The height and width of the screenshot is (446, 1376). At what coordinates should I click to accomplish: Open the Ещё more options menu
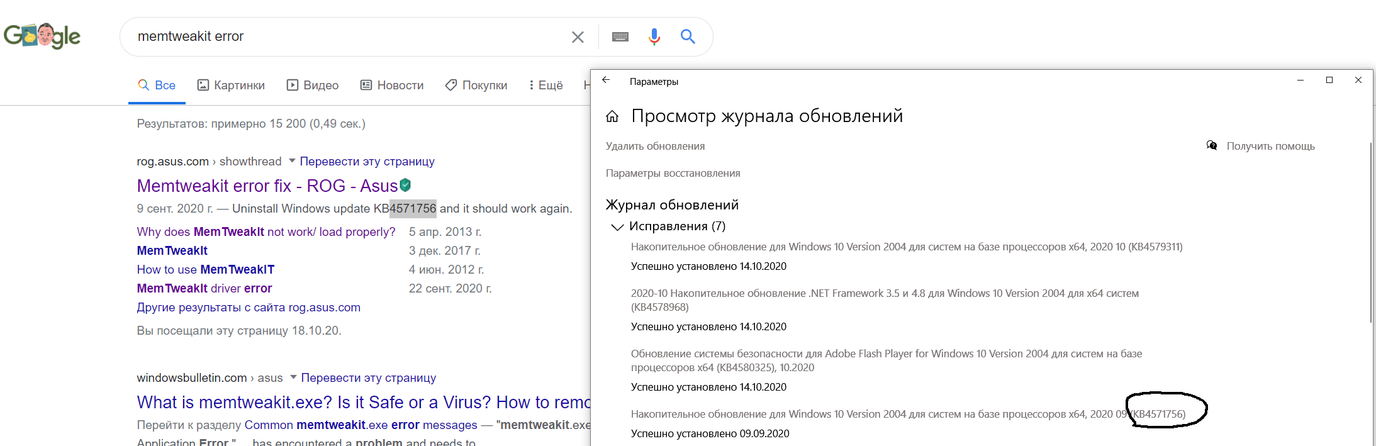[x=545, y=85]
